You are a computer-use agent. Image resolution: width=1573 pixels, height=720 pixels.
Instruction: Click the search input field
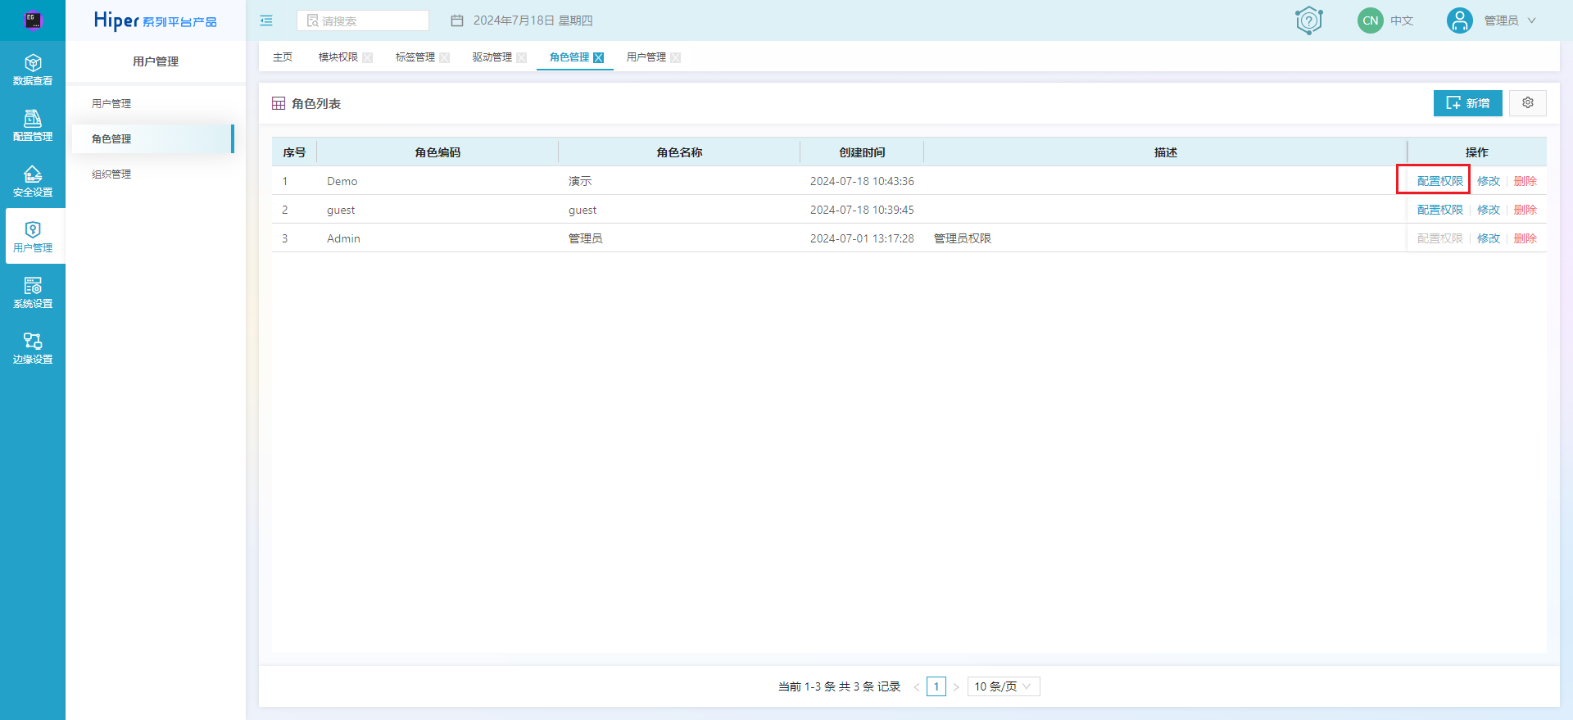363,20
